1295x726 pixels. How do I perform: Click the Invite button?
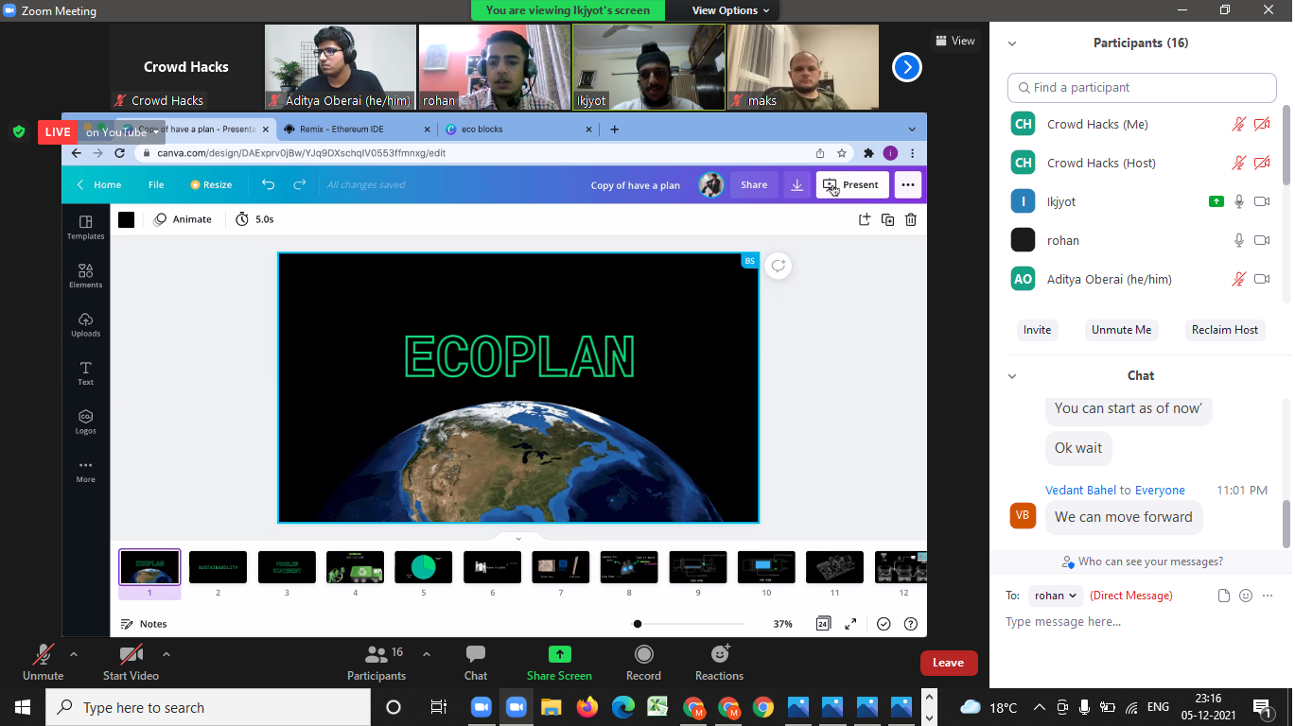[x=1037, y=330]
